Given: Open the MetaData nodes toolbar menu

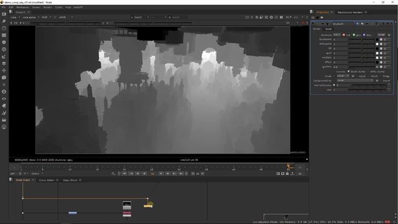Looking at the screenshot, I should click(4, 106).
